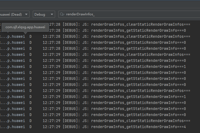Viewport: 200px width, 133px height.
Task: Select the log line ending getStaticRenderDrawInfo===4
Action: pyautogui.click(x=100, y=127)
